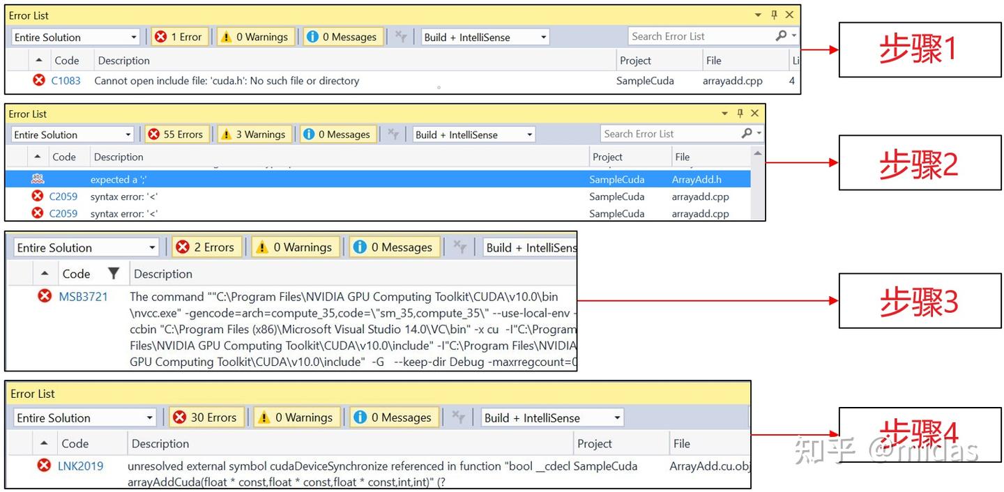The height and width of the screenshot is (492, 1004).
Task: Click the search magnifier icon in top panel
Action: coord(782,36)
